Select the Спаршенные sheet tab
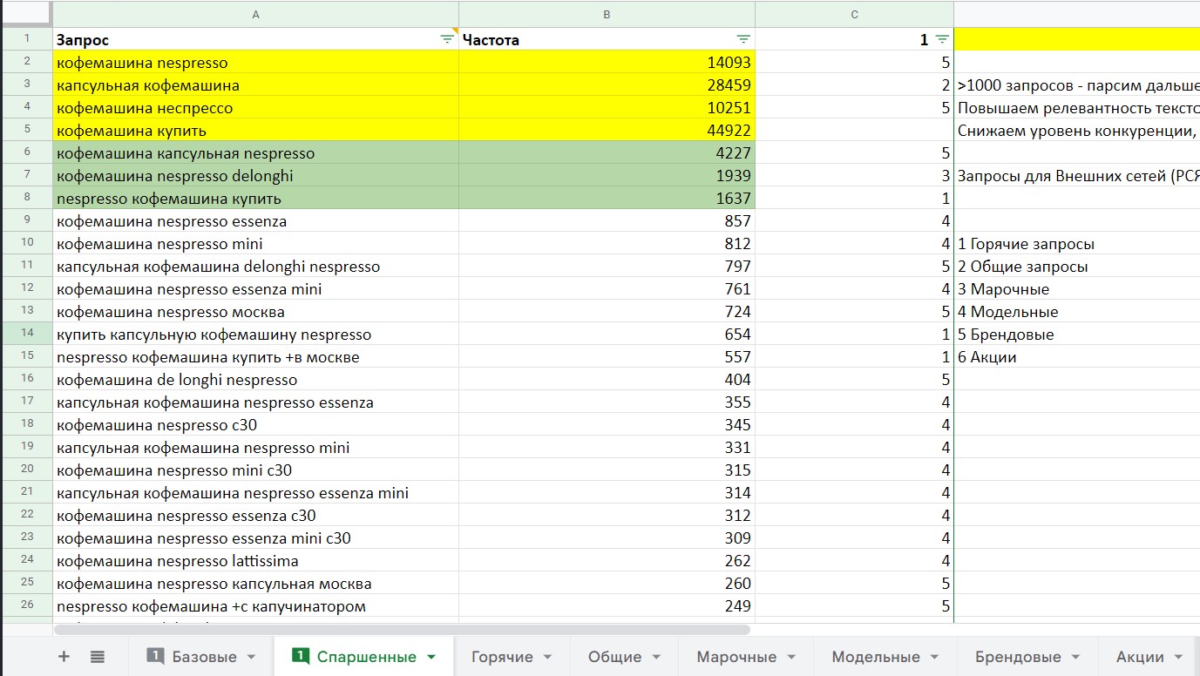 point(366,657)
